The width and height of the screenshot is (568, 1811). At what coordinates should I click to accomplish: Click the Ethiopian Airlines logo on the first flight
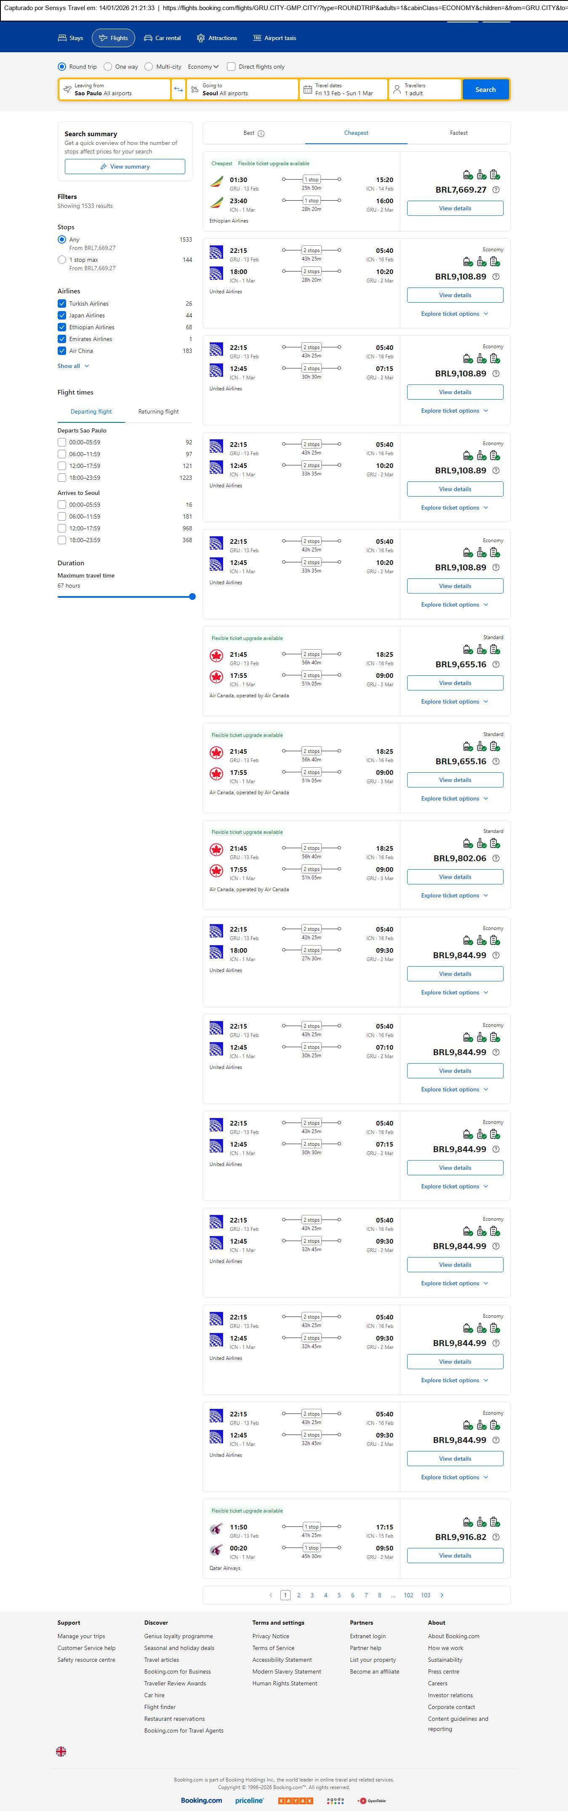coord(216,182)
